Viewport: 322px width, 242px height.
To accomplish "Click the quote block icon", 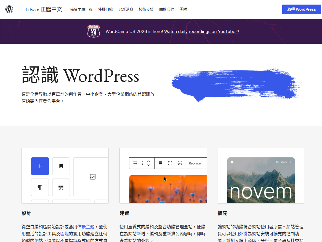I will coord(61,187).
